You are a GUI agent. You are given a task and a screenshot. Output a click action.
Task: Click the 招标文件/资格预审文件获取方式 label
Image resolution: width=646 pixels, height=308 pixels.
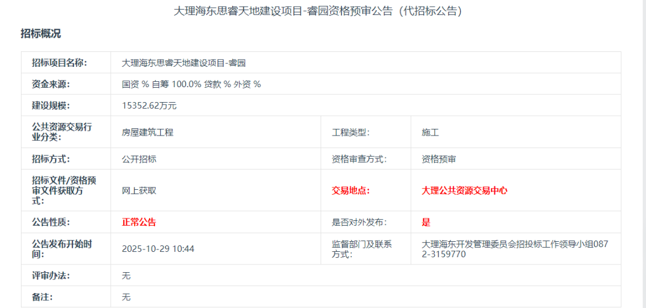[64, 190]
